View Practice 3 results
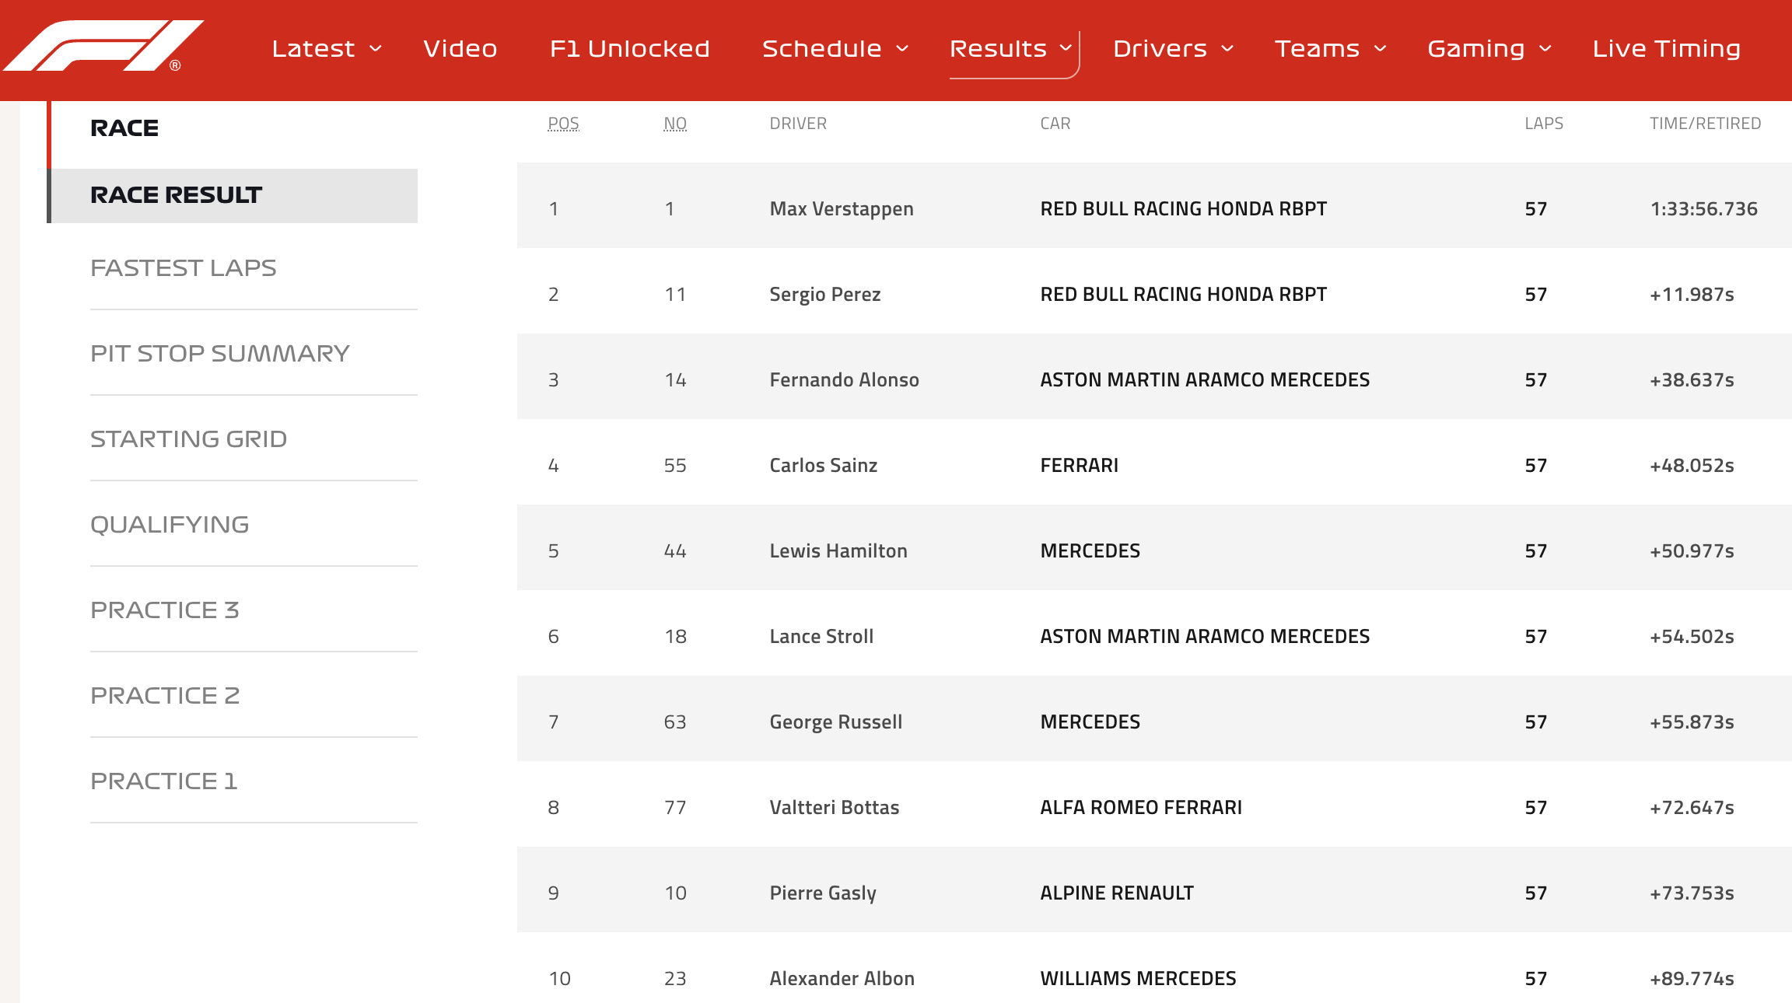The image size is (1792, 1003). point(164,610)
